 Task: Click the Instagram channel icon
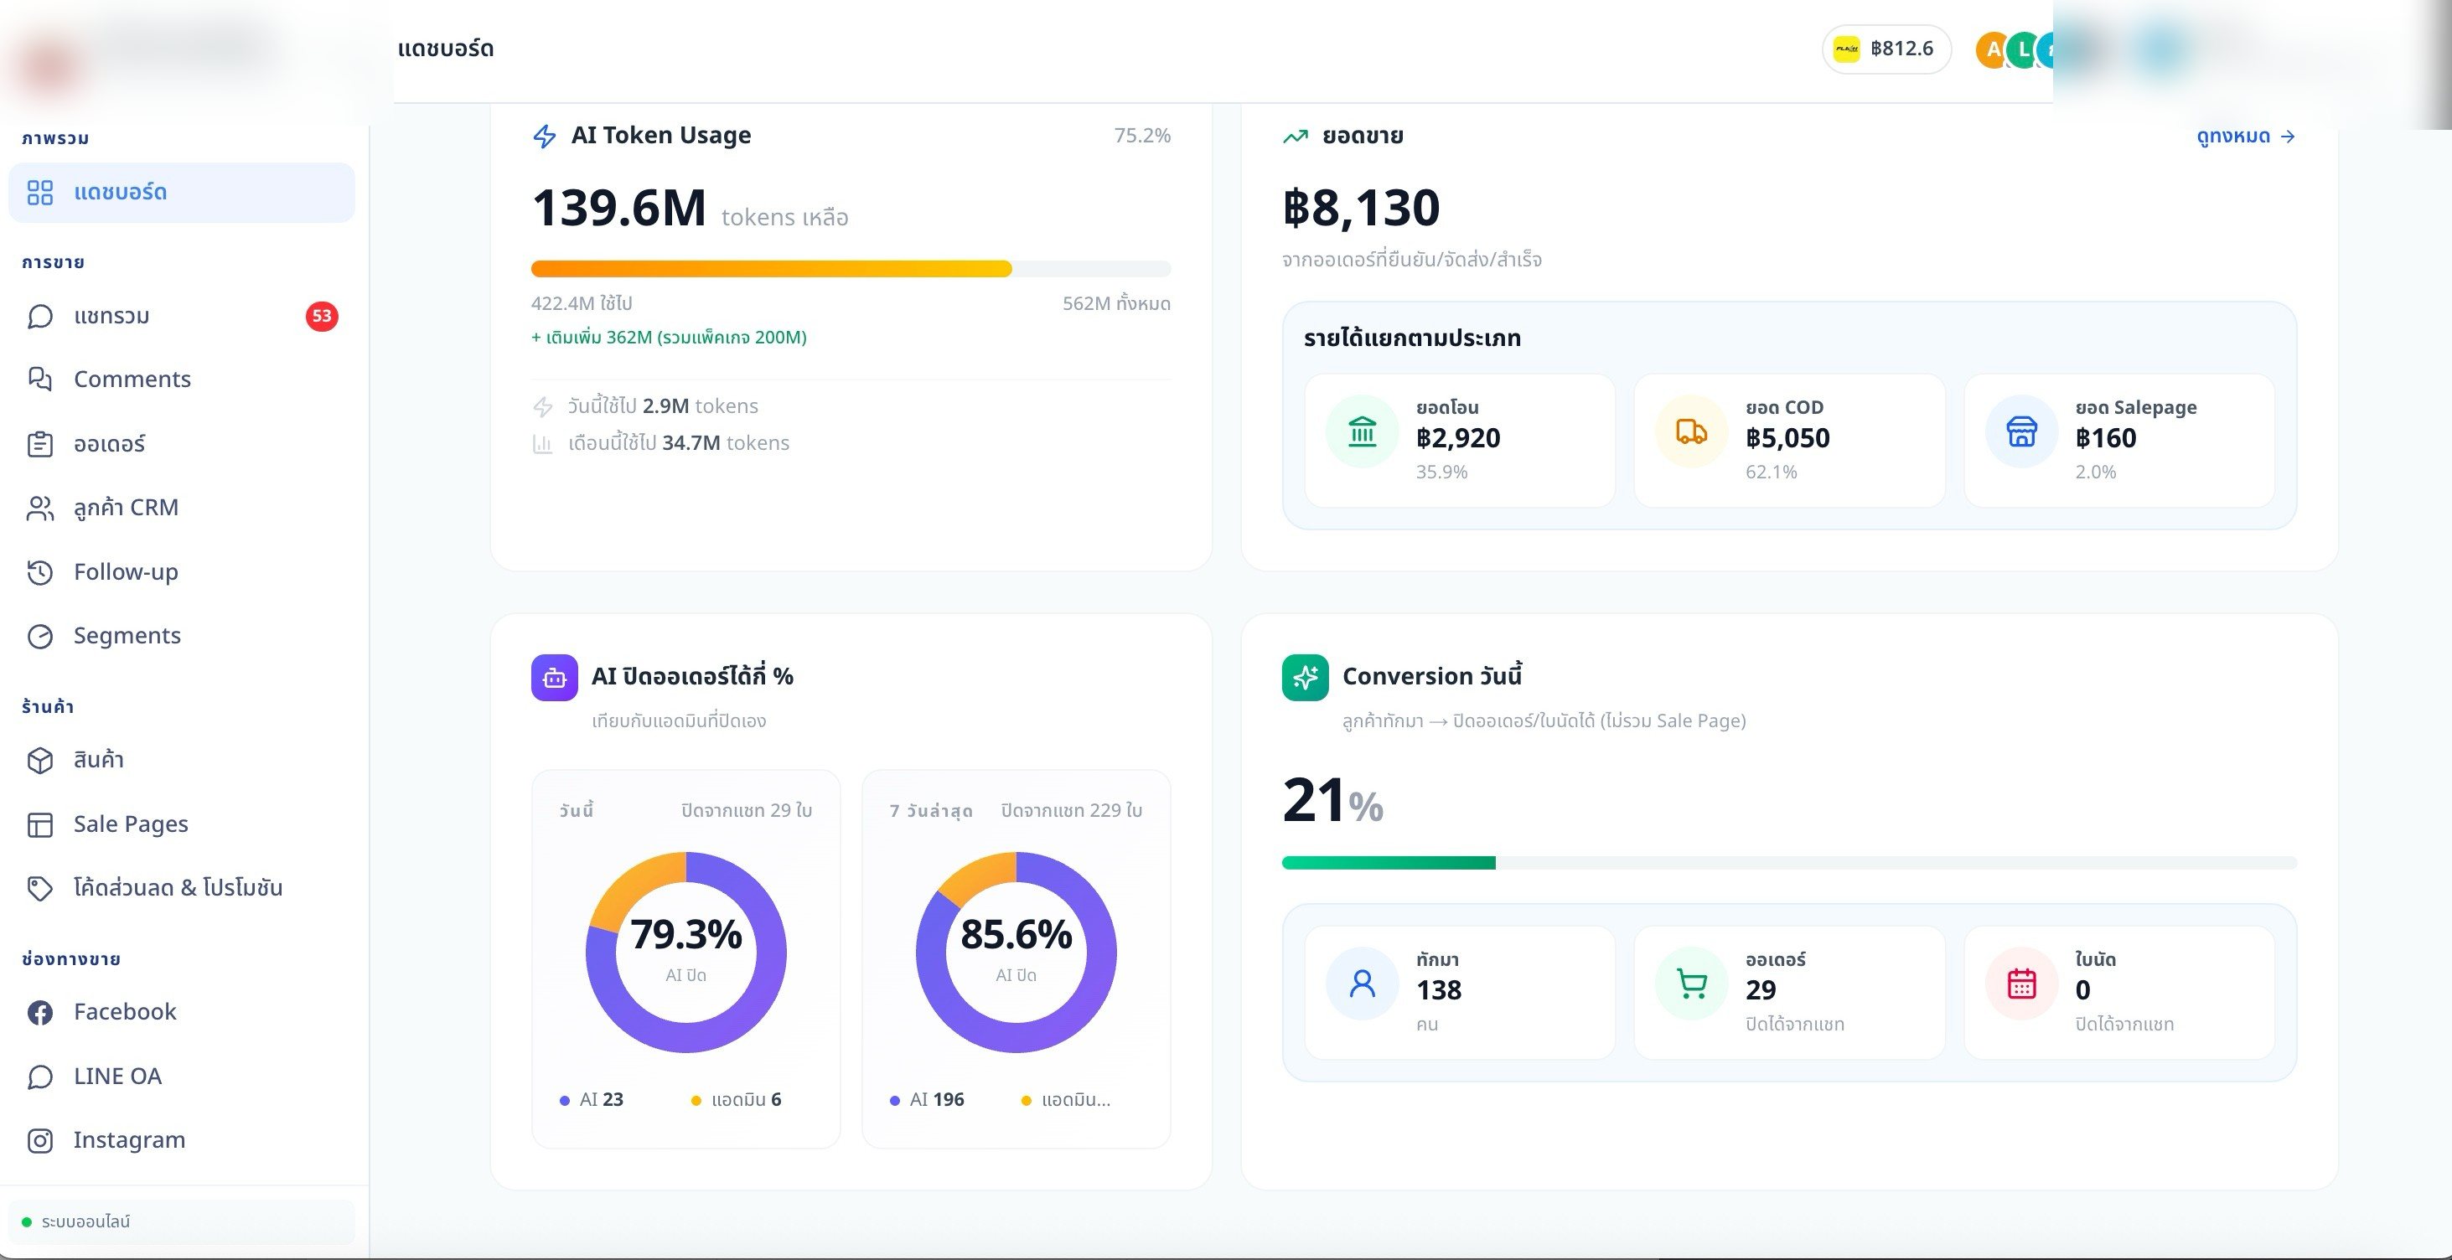point(40,1140)
